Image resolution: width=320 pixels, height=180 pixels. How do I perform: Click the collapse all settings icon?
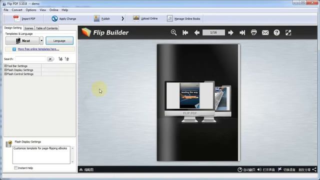point(67,59)
